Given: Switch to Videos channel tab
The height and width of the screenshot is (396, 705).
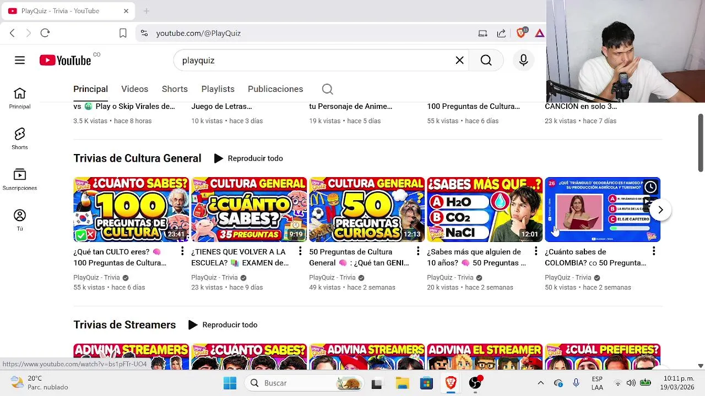Looking at the screenshot, I should point(135,89).
